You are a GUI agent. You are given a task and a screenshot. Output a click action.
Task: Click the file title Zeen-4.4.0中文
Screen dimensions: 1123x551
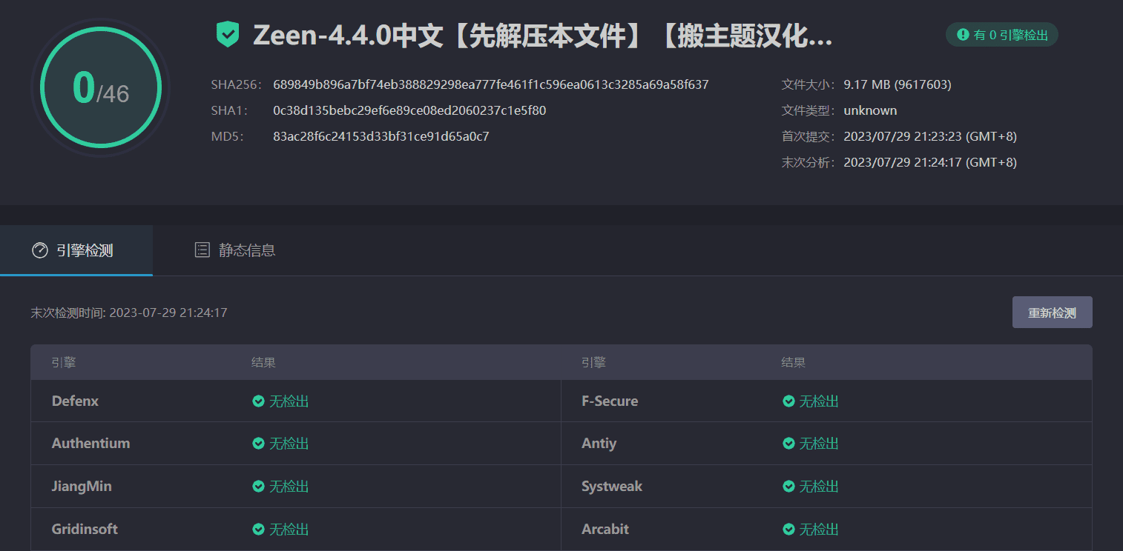542,35
